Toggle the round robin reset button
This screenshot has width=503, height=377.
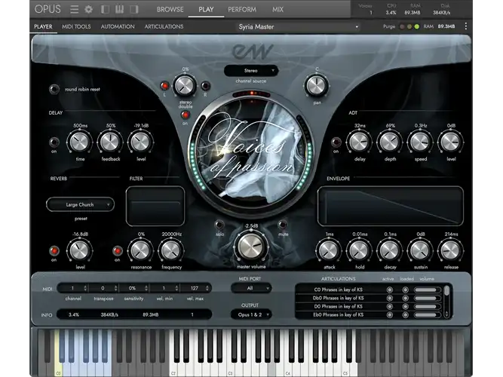click(x=54, y=89)
